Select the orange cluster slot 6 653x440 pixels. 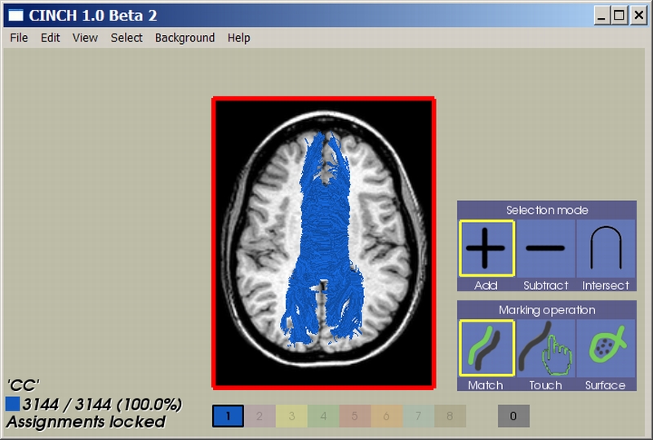pyautogui.click(x=386, y=416)
